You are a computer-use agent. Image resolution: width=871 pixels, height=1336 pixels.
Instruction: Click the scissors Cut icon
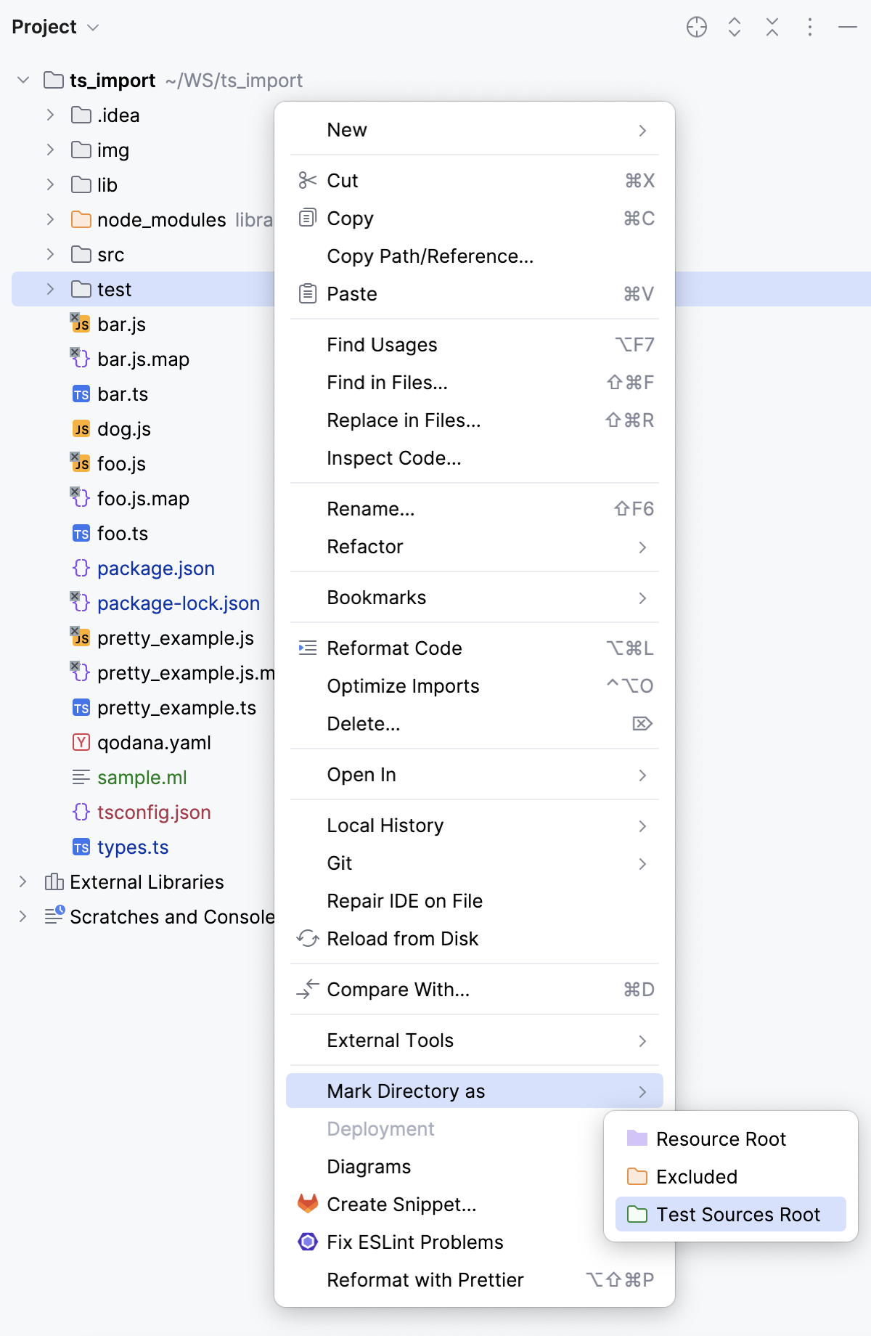308,180
